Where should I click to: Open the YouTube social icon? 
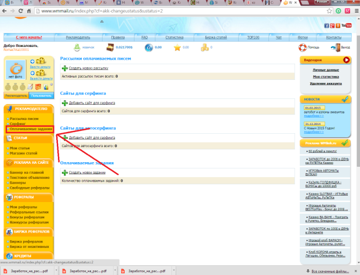click(x=347, y=25)
